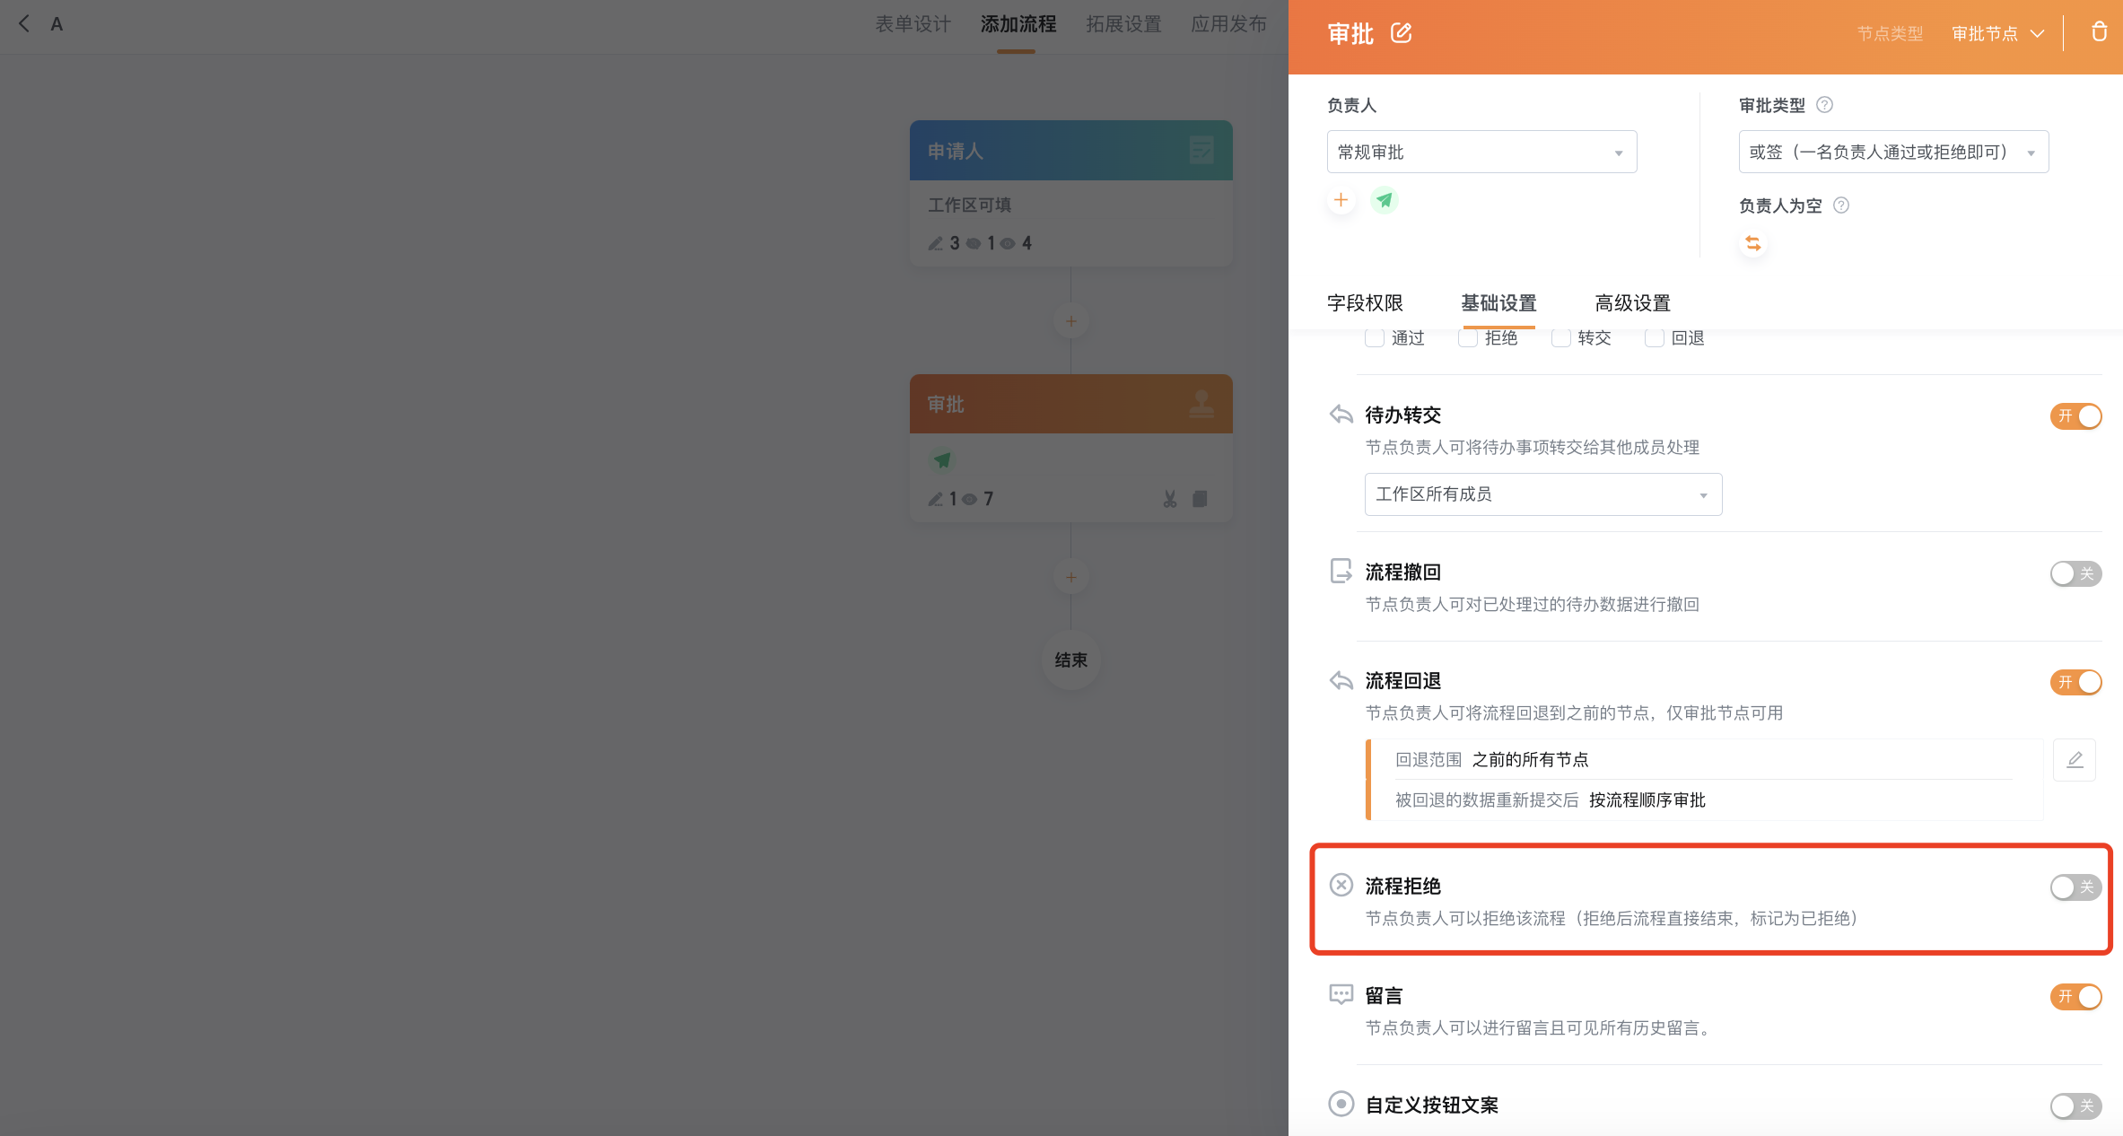2123x1136 pixels.
Task: Add node between 审批 and 结束
Action: 1070,577
